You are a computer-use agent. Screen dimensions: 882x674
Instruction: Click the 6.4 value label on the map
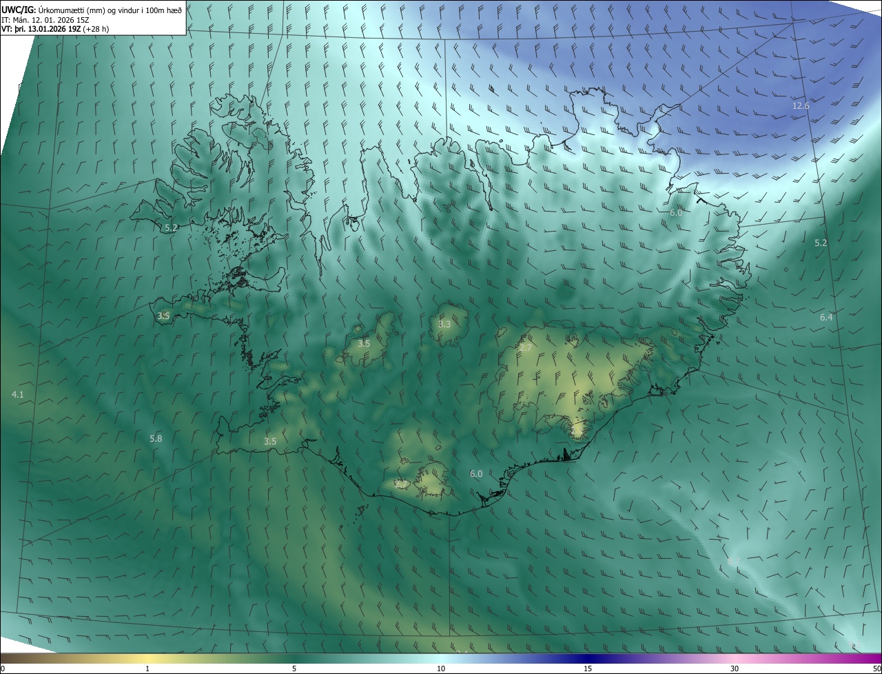(826, 318)
